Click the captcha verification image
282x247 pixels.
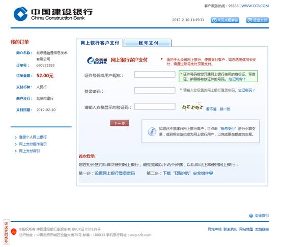pyautogui.click(x=192, y=107)
